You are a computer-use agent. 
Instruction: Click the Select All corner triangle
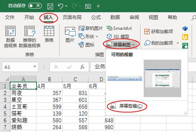7,79
